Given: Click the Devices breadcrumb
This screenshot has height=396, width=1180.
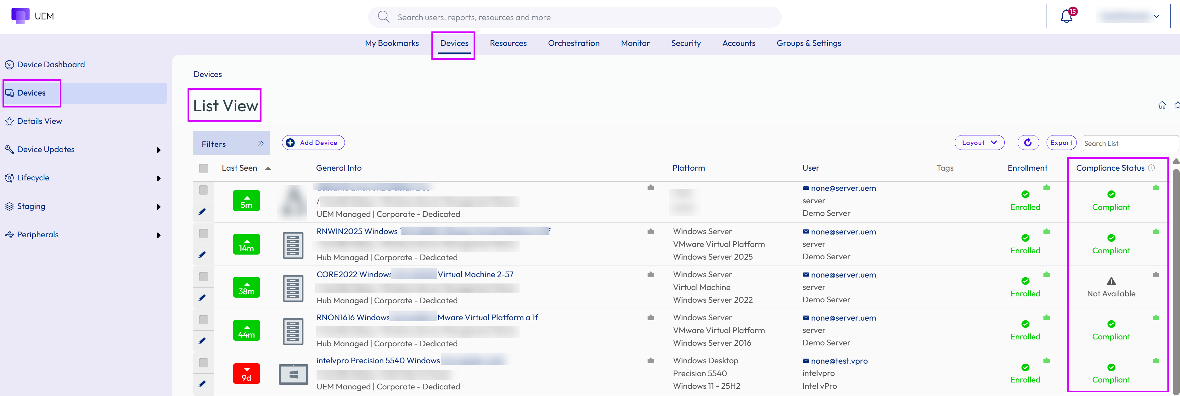Looking at the screenshot, I should coord(207,74).
